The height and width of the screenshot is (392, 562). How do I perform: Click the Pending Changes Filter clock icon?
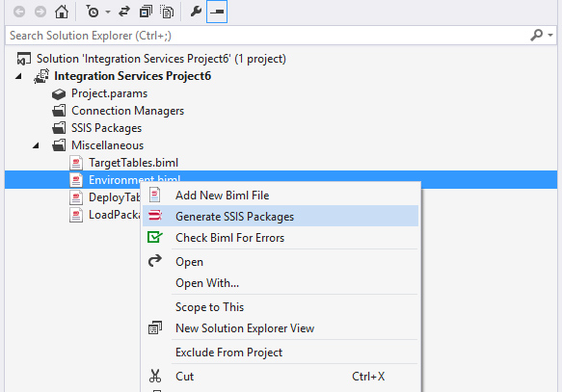[x=93, y=12]
